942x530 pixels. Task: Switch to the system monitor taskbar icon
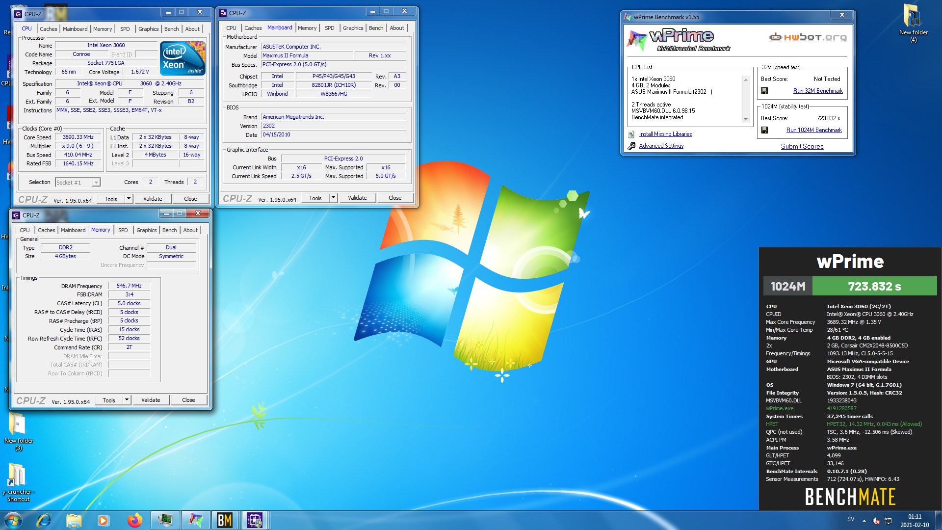pos(165,520)
